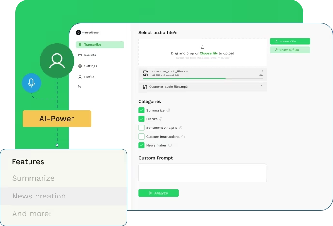Click the green user avatar icon

pyautogui.click(x=57, y=60)
